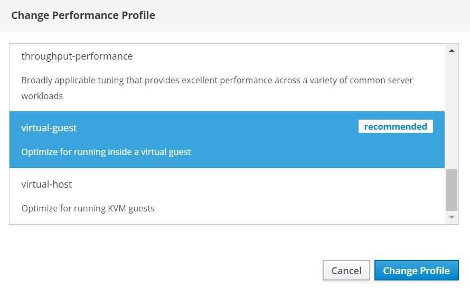
Task: Click the scrollbar up arrow
Action: [x=452, y=51]
